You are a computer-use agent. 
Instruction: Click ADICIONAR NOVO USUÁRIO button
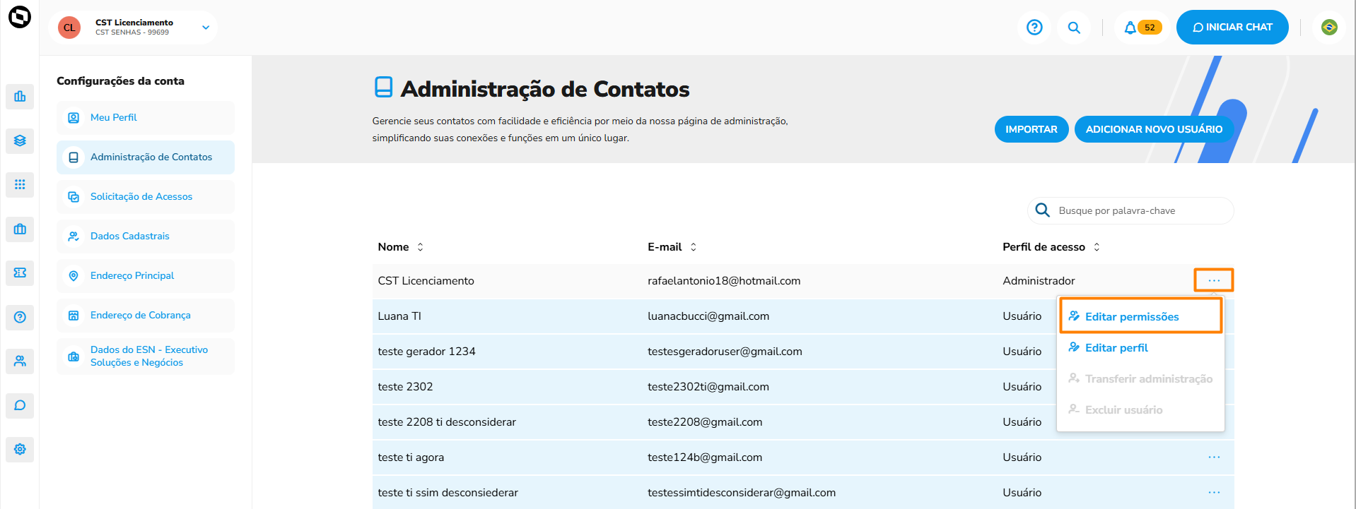tap(1153, 129)
